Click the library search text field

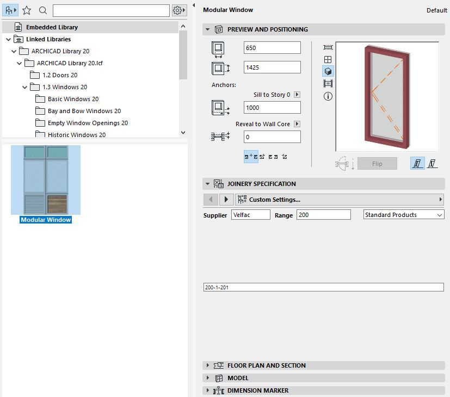111,10
